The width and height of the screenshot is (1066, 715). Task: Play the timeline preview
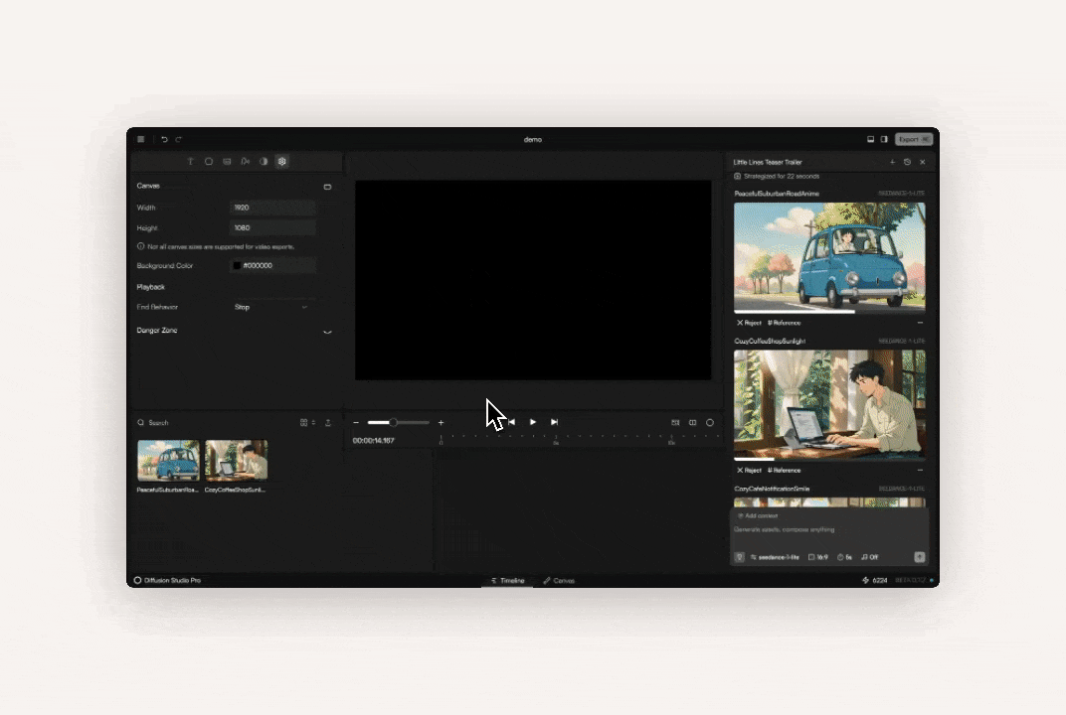pyautogui.click(x=533, y=422)
